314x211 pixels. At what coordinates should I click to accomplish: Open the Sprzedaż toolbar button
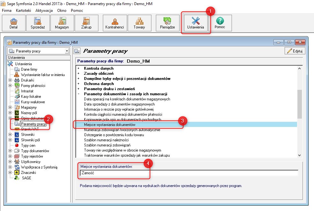pyautogui.click(x=38, y=23)
